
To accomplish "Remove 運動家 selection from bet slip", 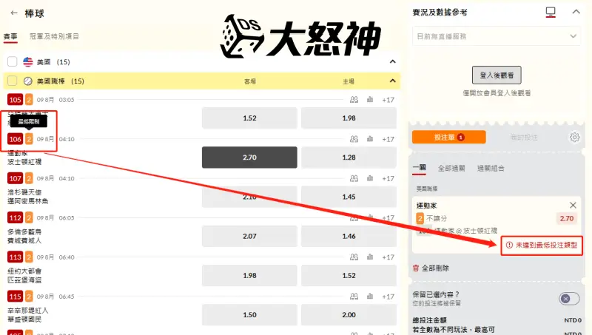I will coord(573,206).
